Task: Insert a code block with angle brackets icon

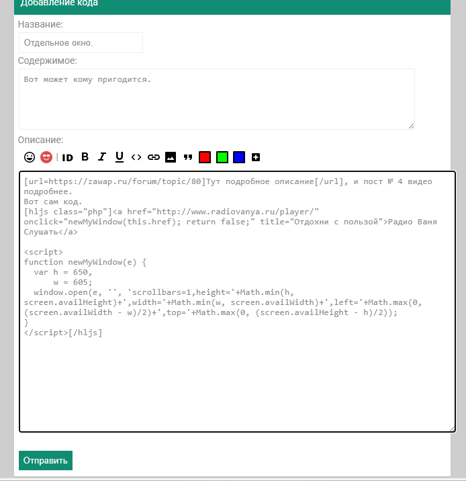Action: tap(136, 157)
